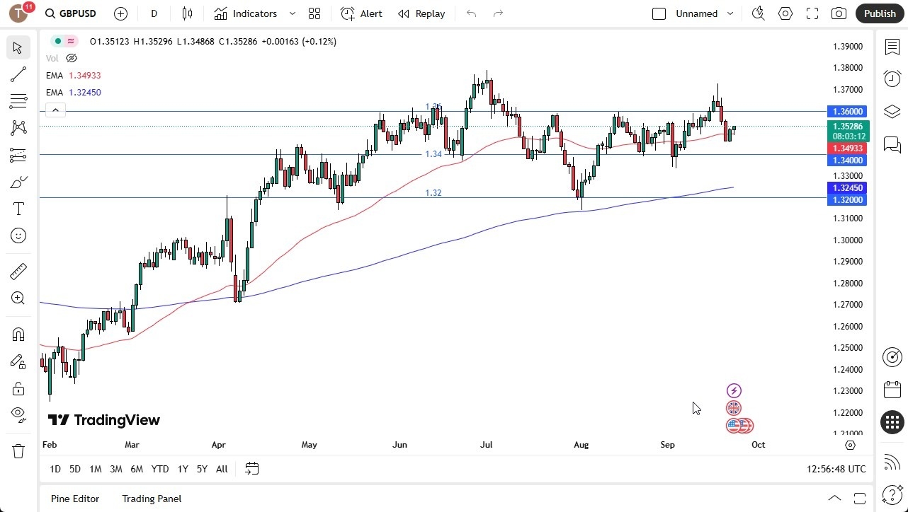
Task: Select the XABCD Pattern tool
Action: [18, 127]
